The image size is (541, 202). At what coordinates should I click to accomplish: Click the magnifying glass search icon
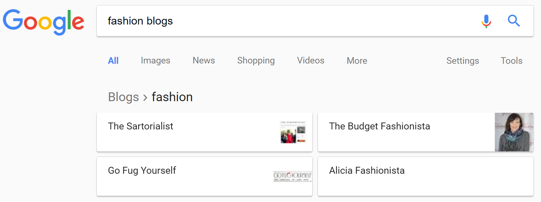pyautogui.click(x=514, y=21)
